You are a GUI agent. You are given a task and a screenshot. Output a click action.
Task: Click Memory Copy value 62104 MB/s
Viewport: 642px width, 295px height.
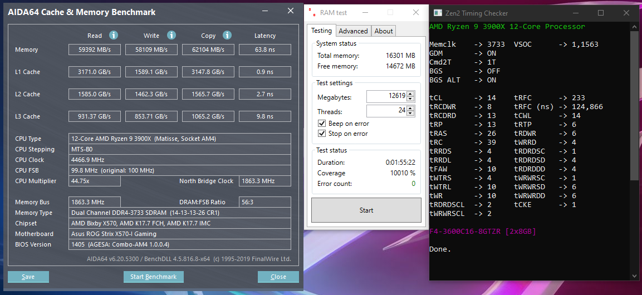[x=208, y=50]
